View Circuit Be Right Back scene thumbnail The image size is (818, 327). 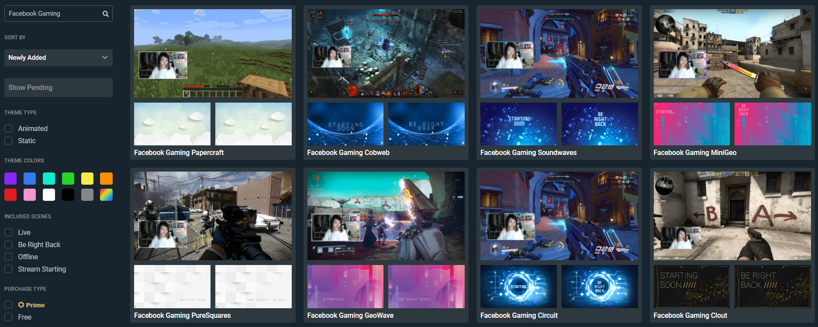pyautogui.click(x=600, y=286)
